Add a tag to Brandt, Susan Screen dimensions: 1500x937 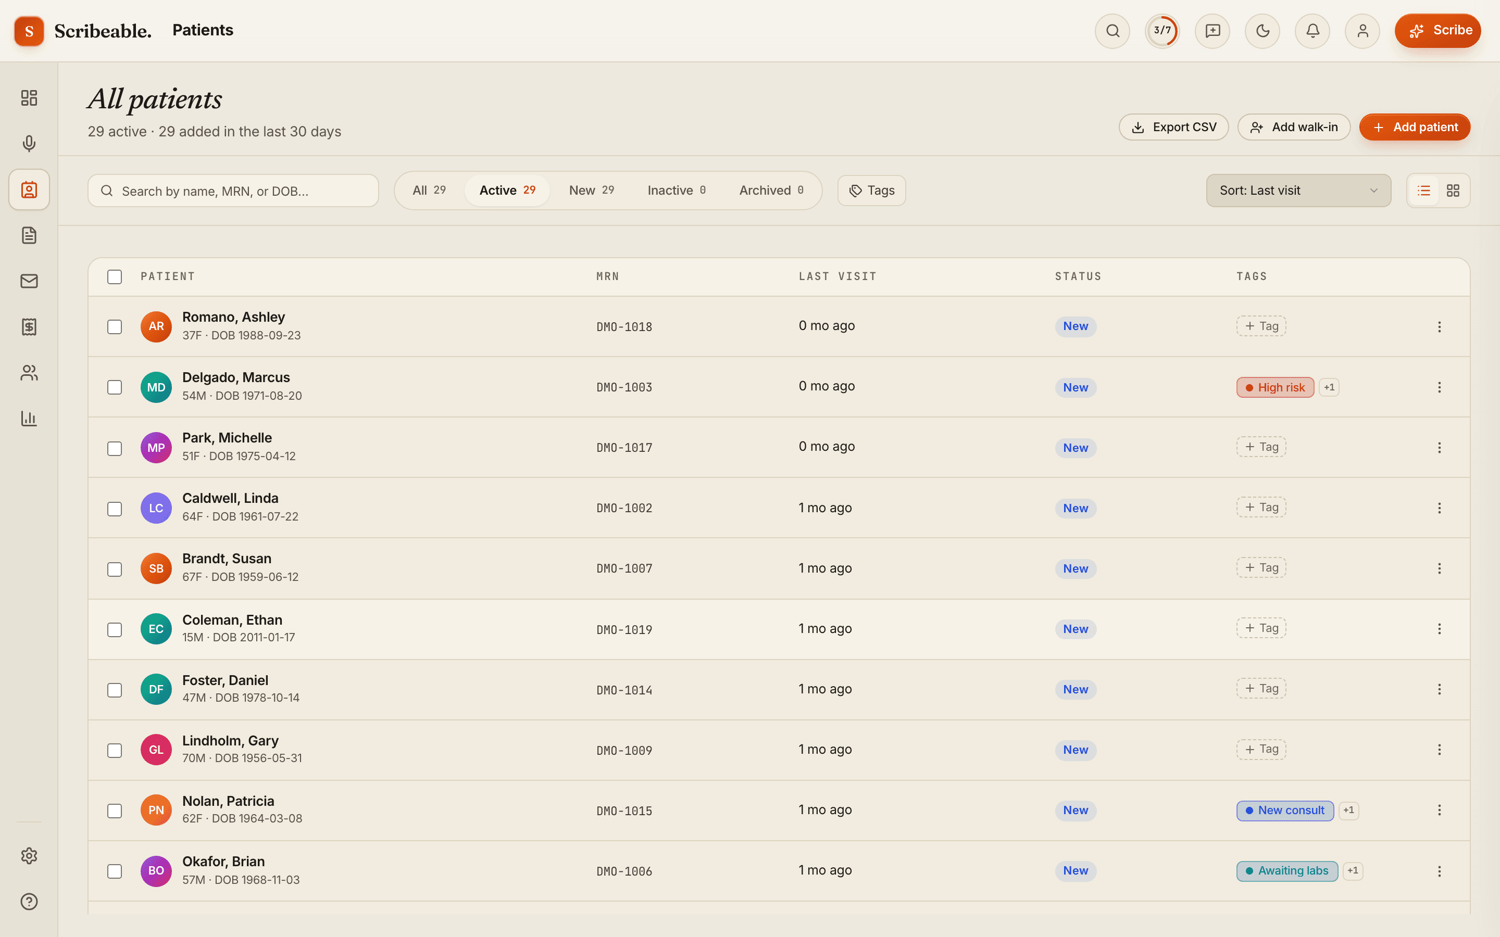[x=1261, y=567]
